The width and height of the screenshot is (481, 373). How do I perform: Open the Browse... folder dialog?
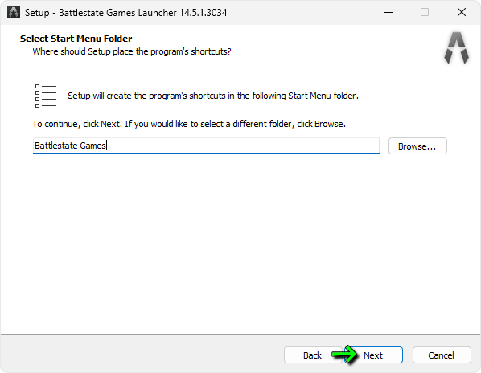coord(417,146)
